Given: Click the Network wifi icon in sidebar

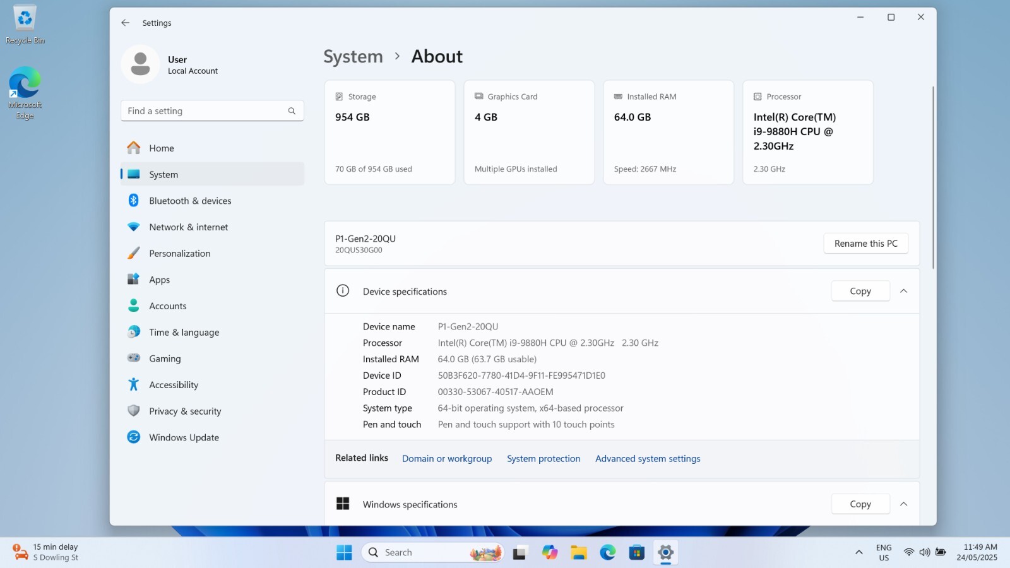Looking at the screenshot, I should (134, 227).
